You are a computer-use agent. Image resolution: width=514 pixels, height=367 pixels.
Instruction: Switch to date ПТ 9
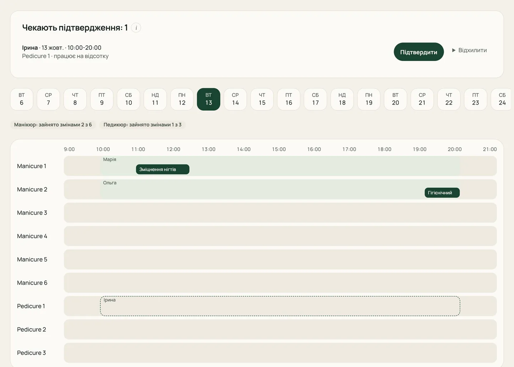point(102,99)
